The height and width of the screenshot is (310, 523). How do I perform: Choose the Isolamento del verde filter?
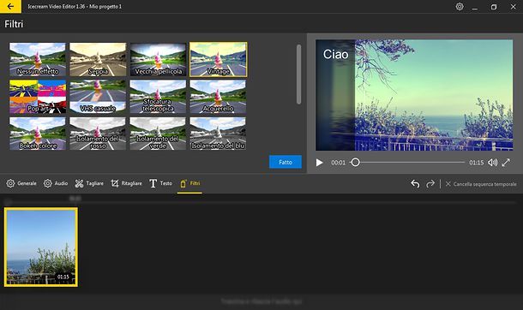(158, 134)
